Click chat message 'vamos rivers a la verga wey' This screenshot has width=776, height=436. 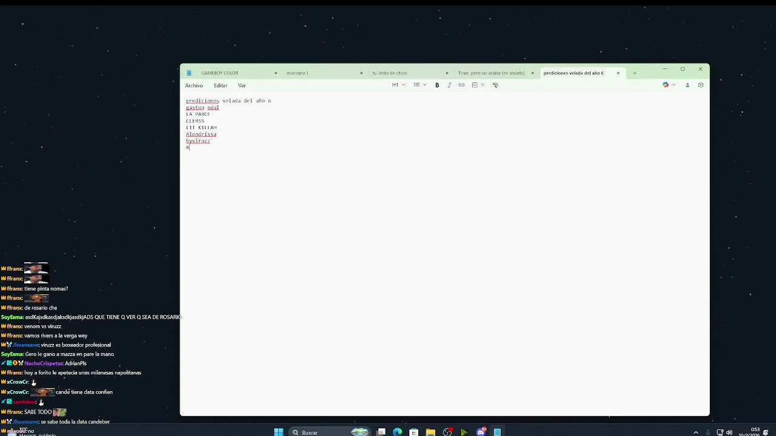56,335
